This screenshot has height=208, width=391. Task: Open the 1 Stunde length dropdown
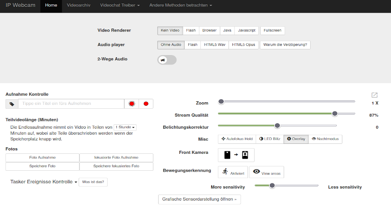coord(125,127)
